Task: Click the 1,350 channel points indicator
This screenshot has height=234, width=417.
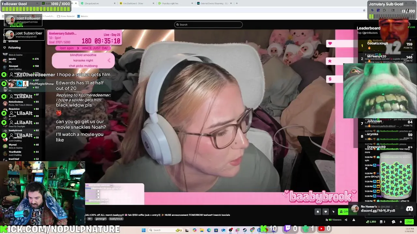Action: (371, 222)
